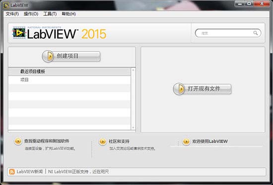Image resolution: width=273 pixels, height=185 pixels.
Task: Open news headline NI LabVIEW正版支持
Action: (78, 172)
